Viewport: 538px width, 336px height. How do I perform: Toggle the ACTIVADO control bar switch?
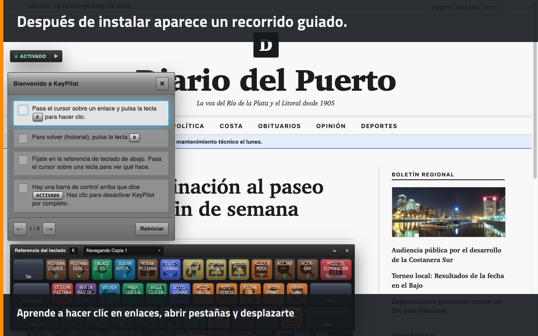[x=31, y=56]
